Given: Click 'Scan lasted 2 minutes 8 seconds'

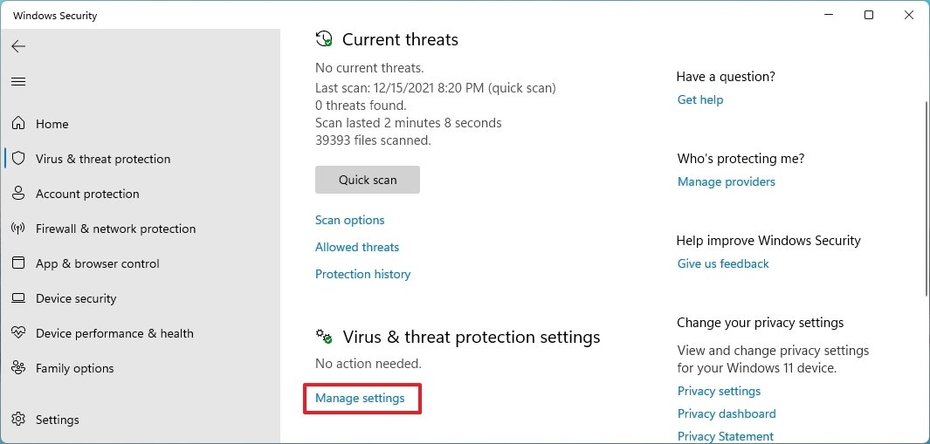Looking at the screenshot, I should point(409,123).
